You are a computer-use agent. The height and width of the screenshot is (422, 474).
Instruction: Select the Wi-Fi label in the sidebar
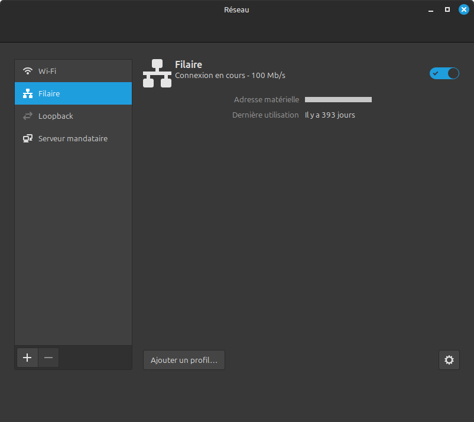point(47,71)
